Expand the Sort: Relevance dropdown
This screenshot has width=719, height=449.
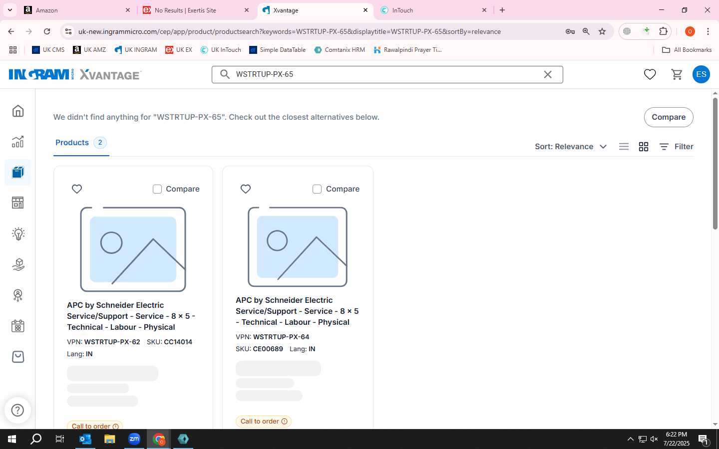pyautogui.click(x=571, y=147)
